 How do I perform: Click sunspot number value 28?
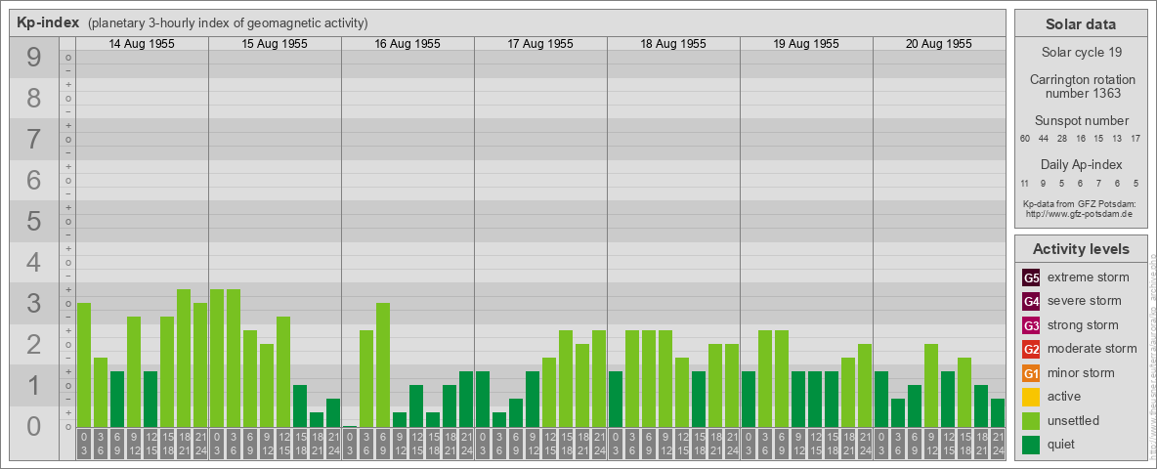tap(1062, 139)
